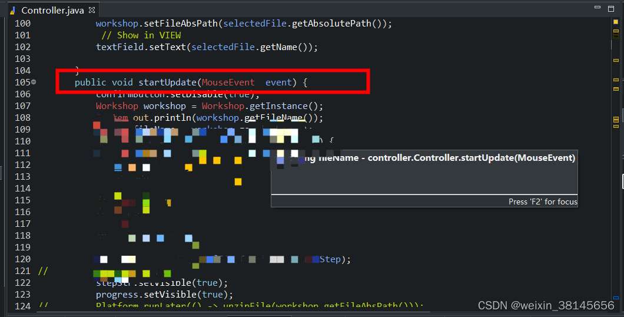Image resolution: width=624 pixels, height=317 pixels.
Task: Click getFileName on line 108
Action: tap(273, 118)
